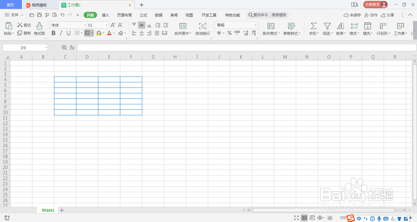This screenshot has width=417, height=222.
Task: Open the font size dropdown showing 11
Action: tap(106, 25)
